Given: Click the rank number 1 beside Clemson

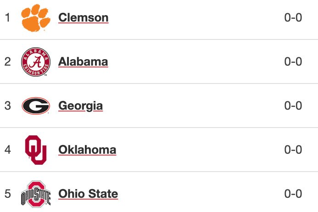Looking at the screenshot, I should point(7,18).
